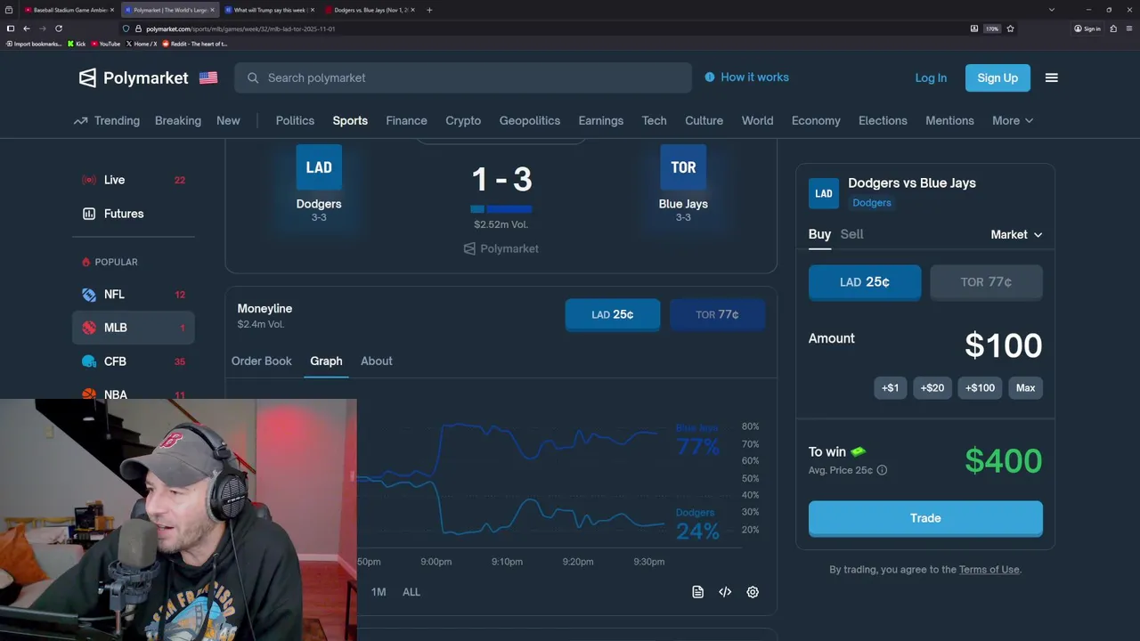
Task: Click the Search polymarket field
Action: (x=463, y=77)
